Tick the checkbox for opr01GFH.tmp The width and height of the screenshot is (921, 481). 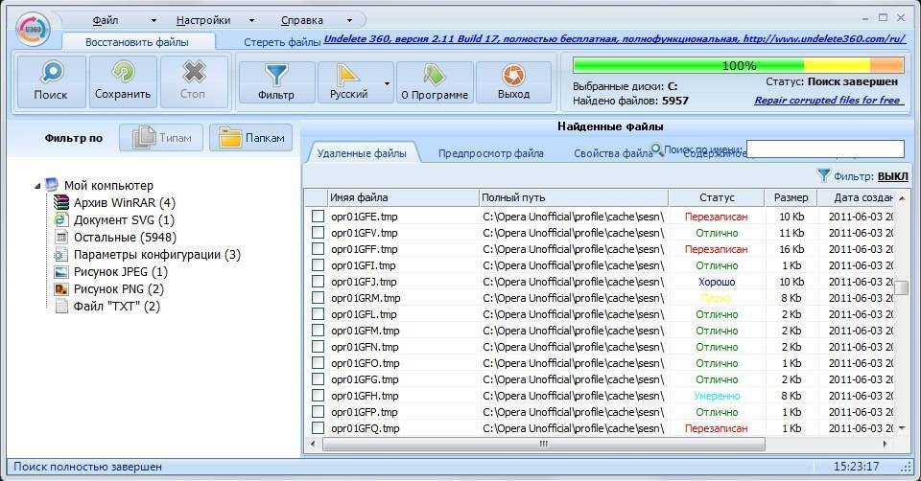click(x=318, y=396)
